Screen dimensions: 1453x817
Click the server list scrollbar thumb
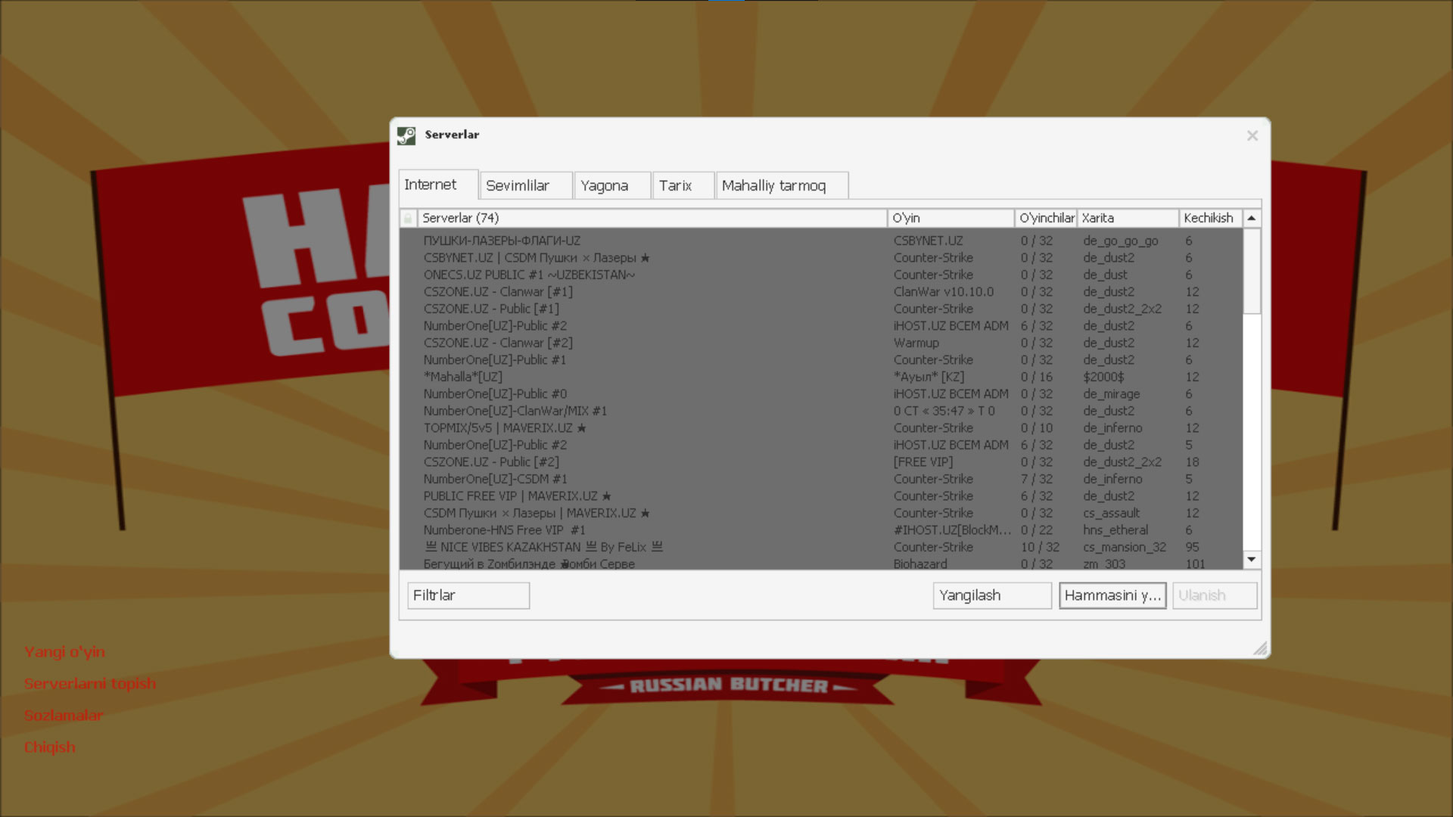point(1252,271)
